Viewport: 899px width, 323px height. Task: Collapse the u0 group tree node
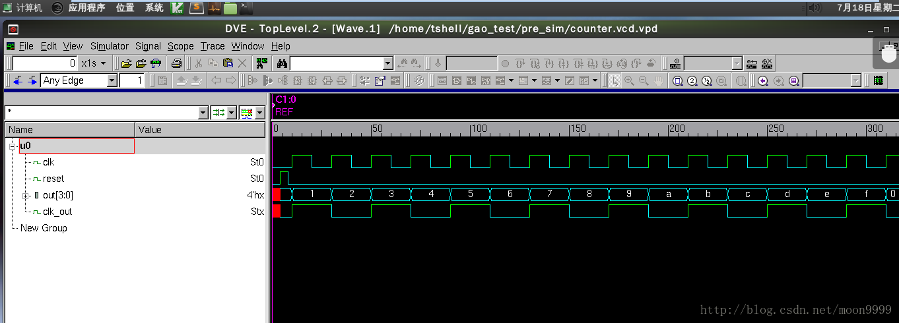12,146
